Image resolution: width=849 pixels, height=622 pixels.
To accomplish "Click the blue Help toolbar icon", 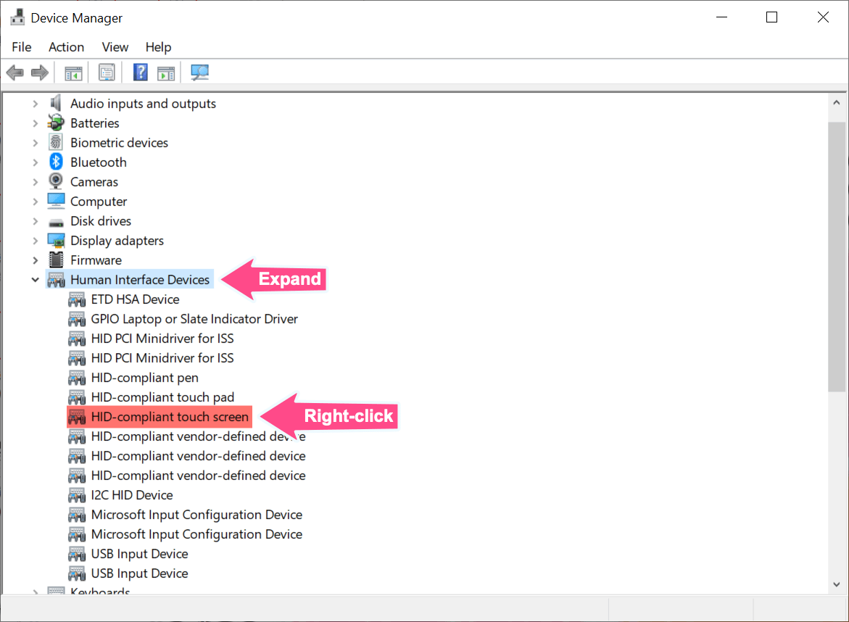I will 140,72.
